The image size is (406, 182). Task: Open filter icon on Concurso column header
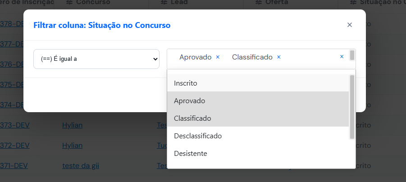tap(69, 2)
